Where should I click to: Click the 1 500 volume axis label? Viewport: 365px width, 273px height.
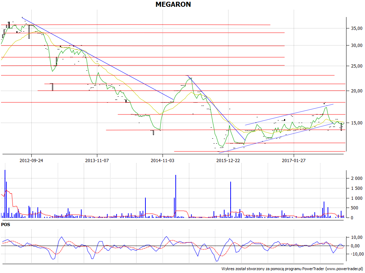[357, 188]
